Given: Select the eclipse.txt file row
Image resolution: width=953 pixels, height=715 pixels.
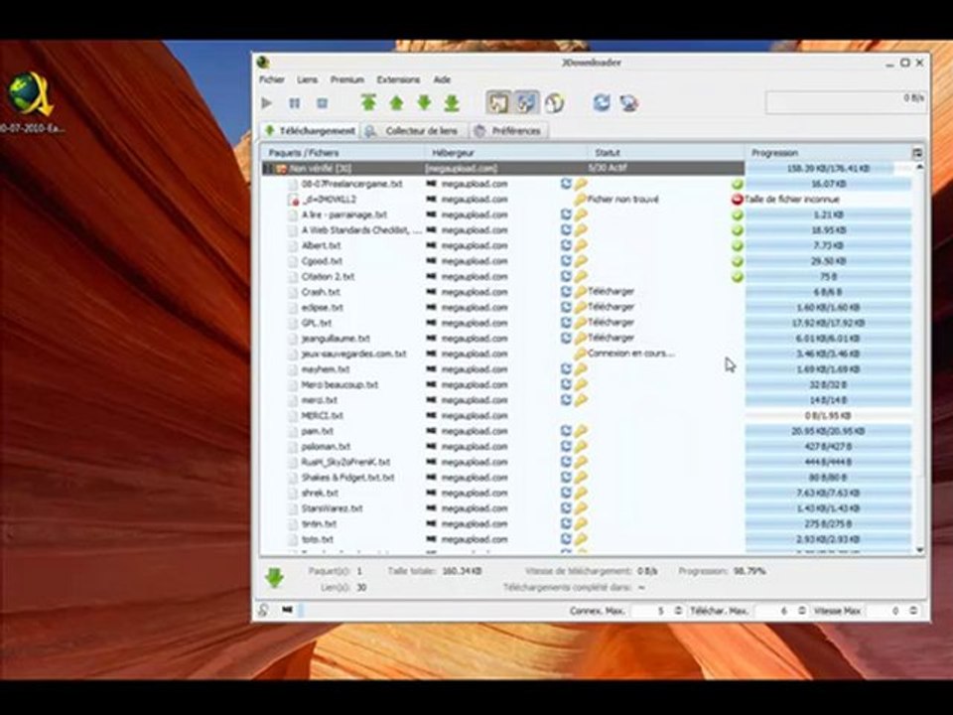Looking at the screenshot, I should tap(587, 308).
